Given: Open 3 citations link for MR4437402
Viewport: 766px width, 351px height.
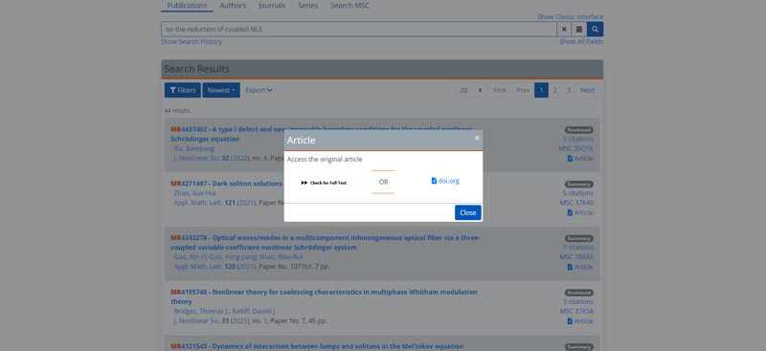Looking at the screenshot, I should [578, 139].
